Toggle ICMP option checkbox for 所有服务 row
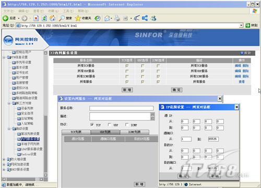261x188 pixels. (x=158, y=82)
